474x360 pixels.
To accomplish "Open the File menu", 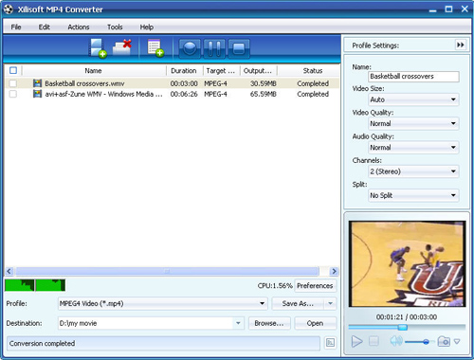I will coord(16,27).
